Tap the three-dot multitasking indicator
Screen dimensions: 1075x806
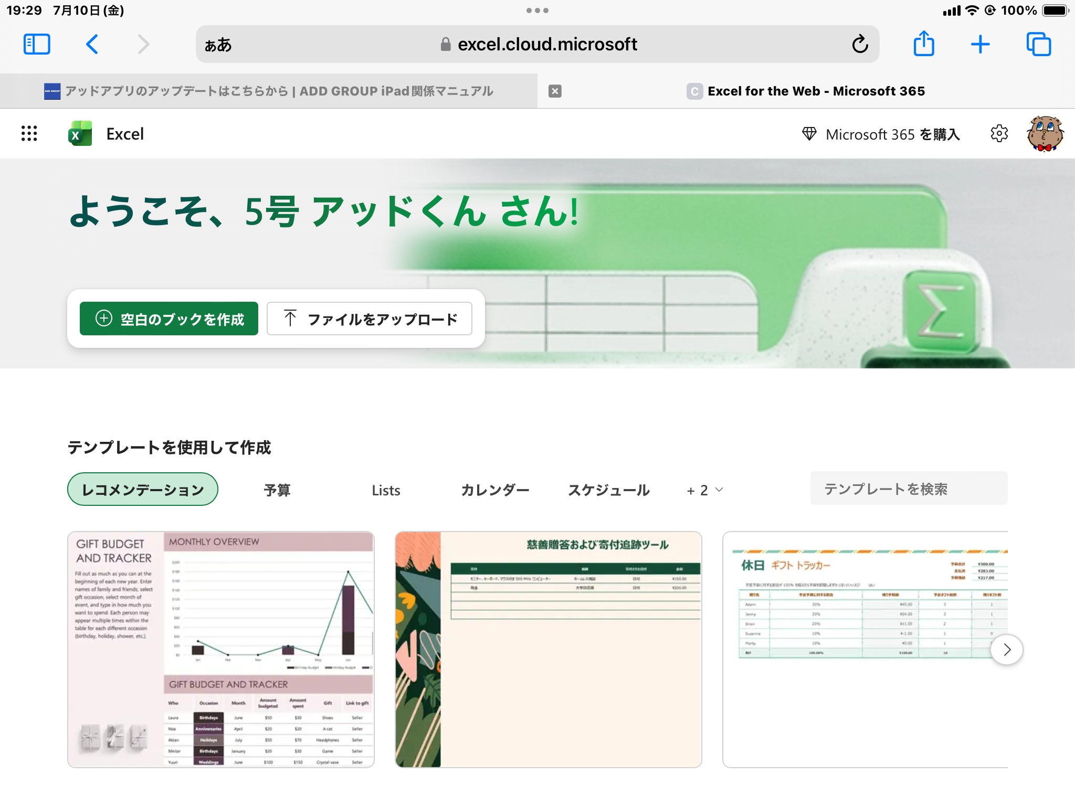(x=537, y=10)
